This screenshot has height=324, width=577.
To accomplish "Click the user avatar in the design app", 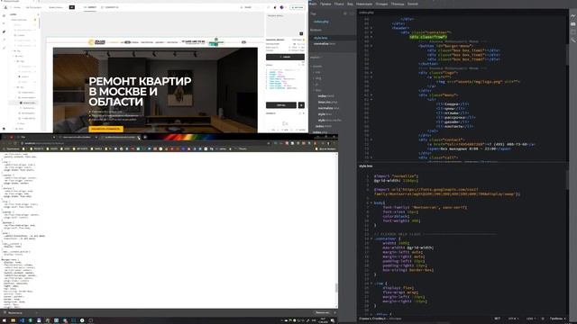I will coord(281,7).
